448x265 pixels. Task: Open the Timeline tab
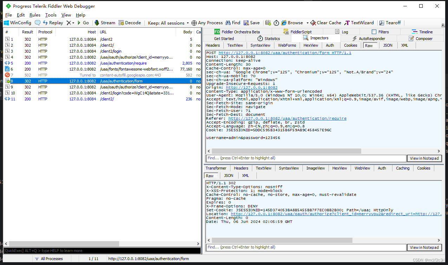[x=422, y=32]
